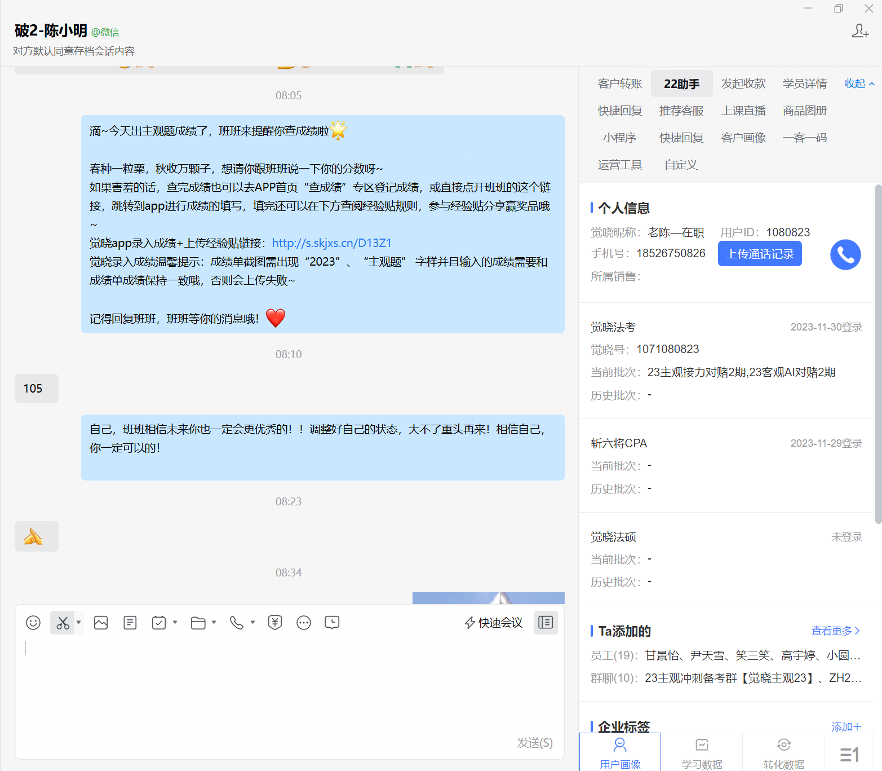Viewport: 882px width, 771px height.
Task: Click the 斩六将CPA section title
Action: click(619, 443)
